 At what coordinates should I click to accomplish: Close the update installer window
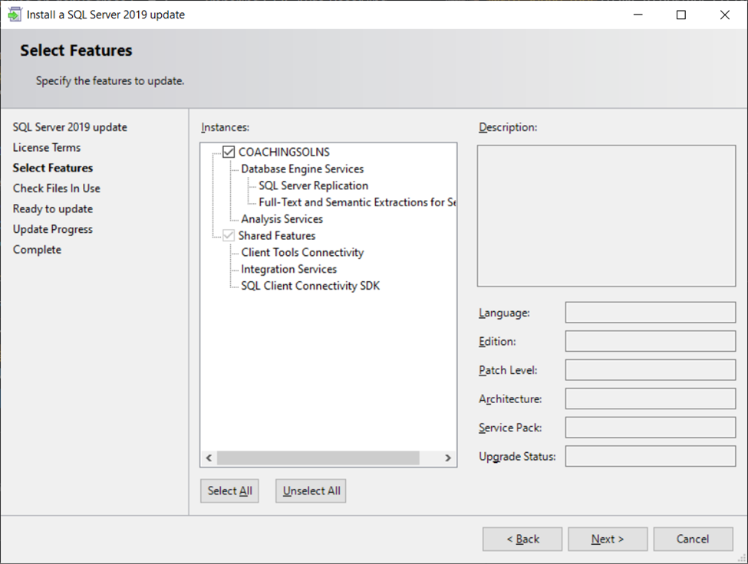tap(725, 15)
